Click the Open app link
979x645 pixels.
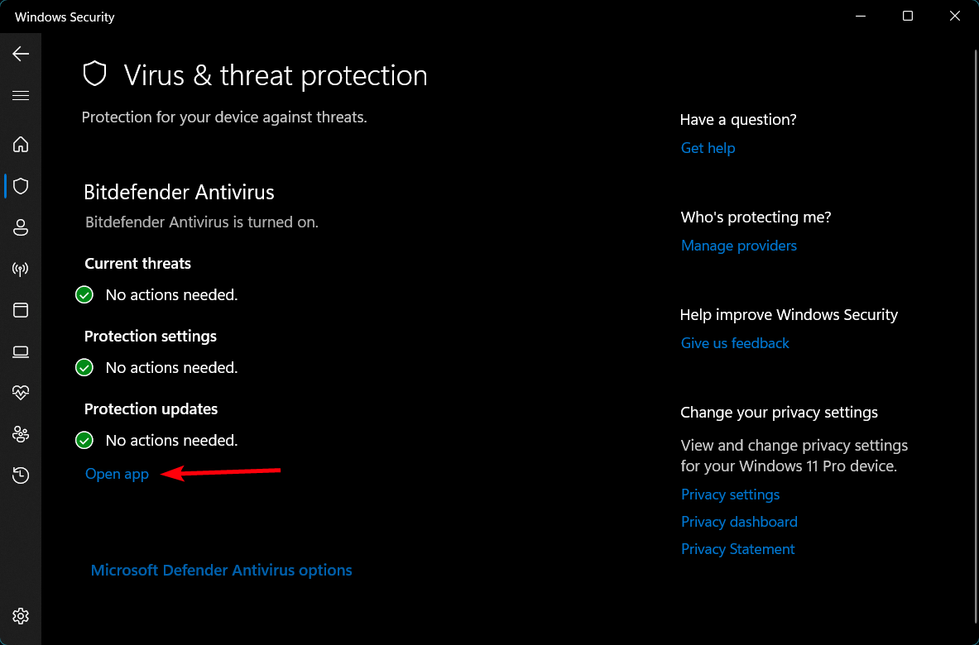coord(117,474)
